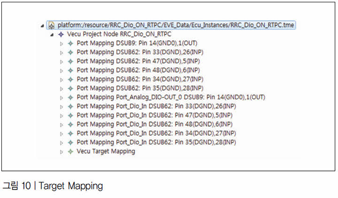The height and width of the screenshot is (198, 338).
Task: Expand Port_Dio_In Pin 33(DGND),26(INP) mapping
Action: tap(61, 107)
